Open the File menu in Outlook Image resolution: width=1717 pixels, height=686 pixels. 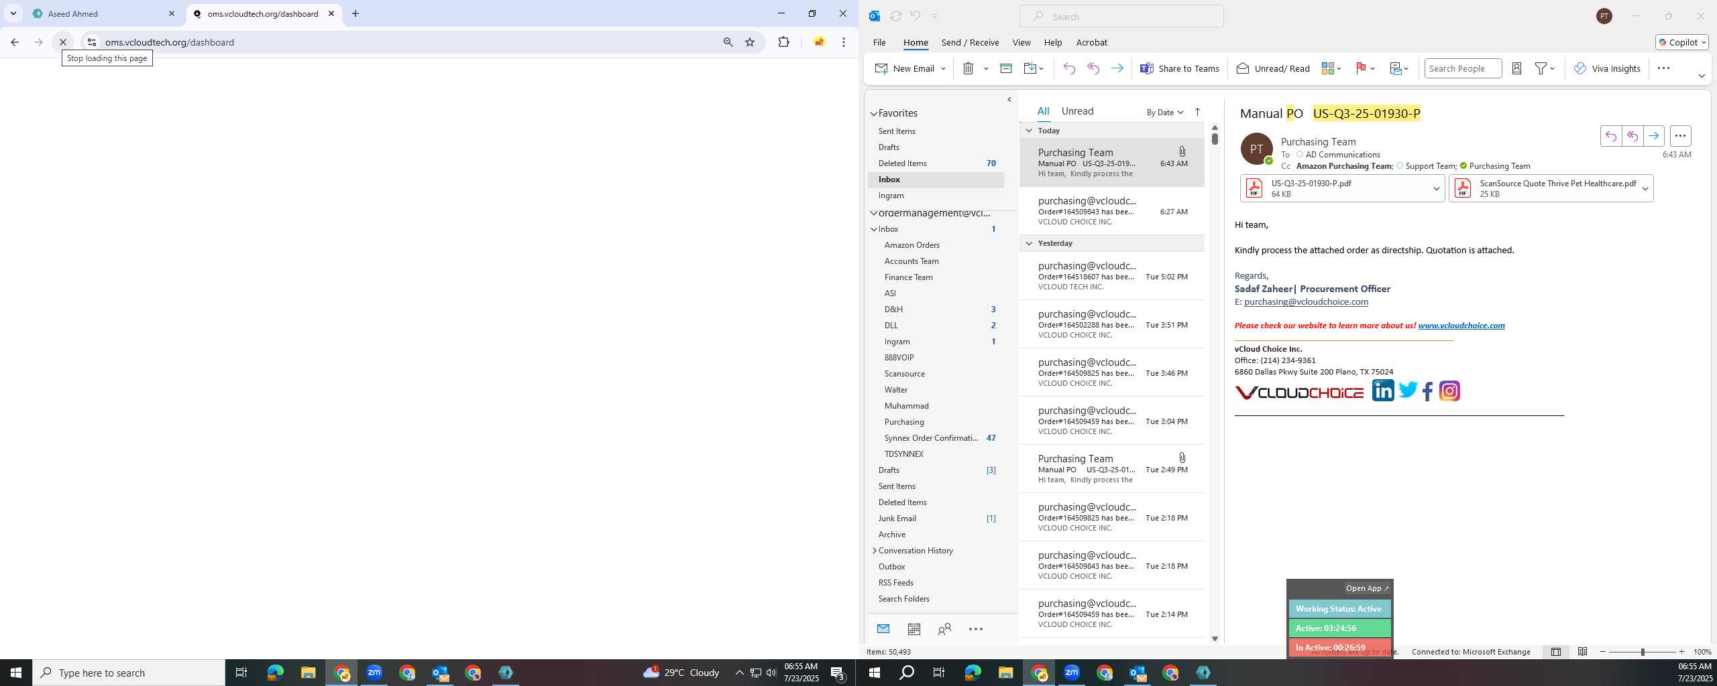[879, 42]
